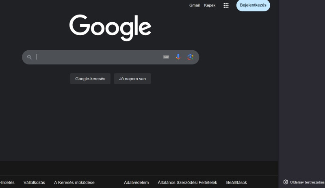Open the Google apps grid icon
This screenshot has height=188, width=325.
pyautogui.click(x=226, y=5)
